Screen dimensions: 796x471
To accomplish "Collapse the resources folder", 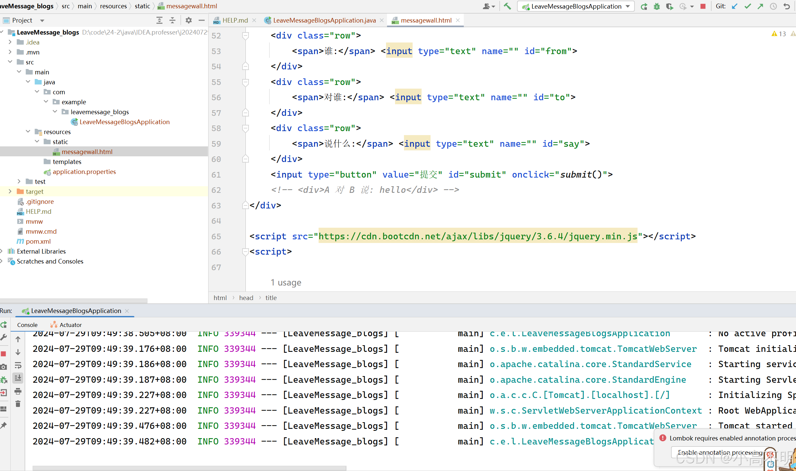I will click(x=28, y=131).
